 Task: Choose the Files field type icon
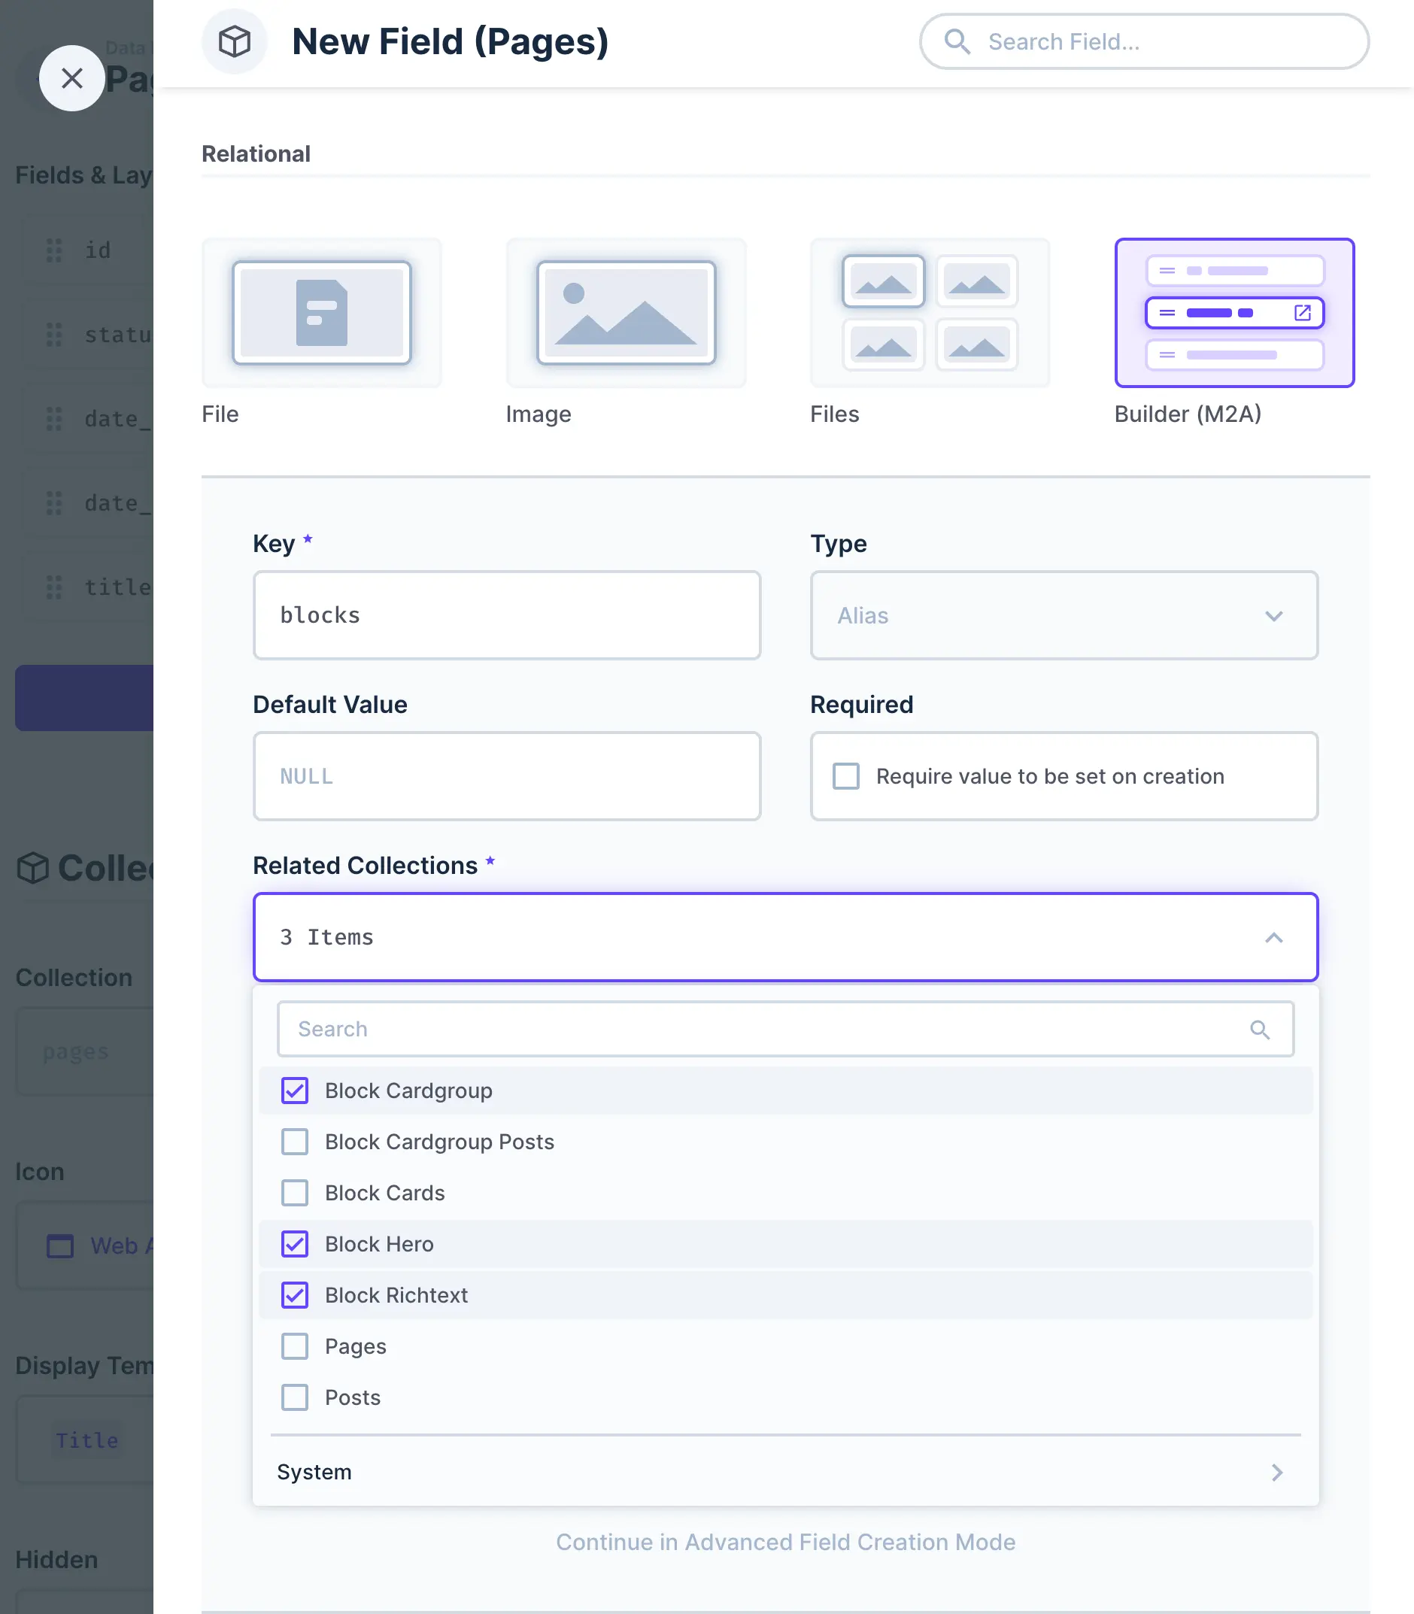pyautogui.click(x=930, y=313)
